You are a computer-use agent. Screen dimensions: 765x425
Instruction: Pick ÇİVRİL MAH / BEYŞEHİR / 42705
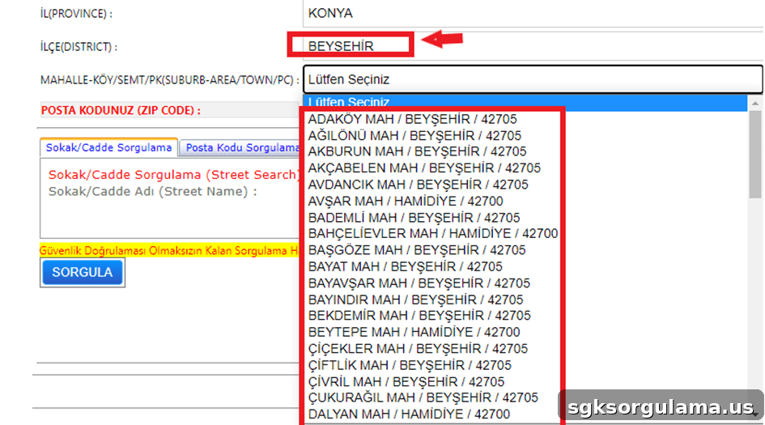pyautogui.click(x=525, y=381)
